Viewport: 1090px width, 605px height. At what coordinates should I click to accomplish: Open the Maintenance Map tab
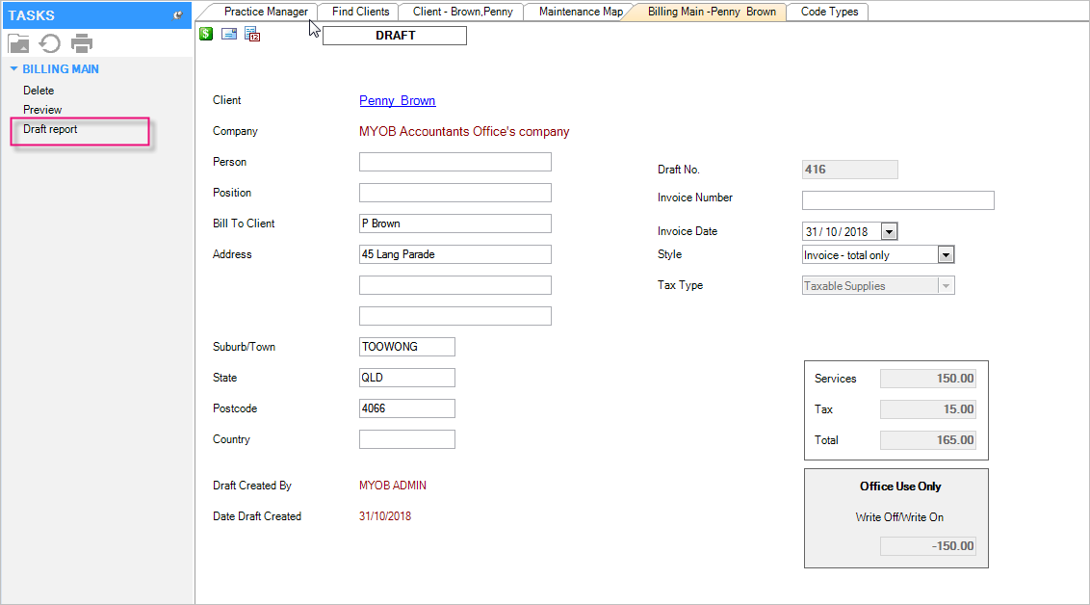click(580, 12)
